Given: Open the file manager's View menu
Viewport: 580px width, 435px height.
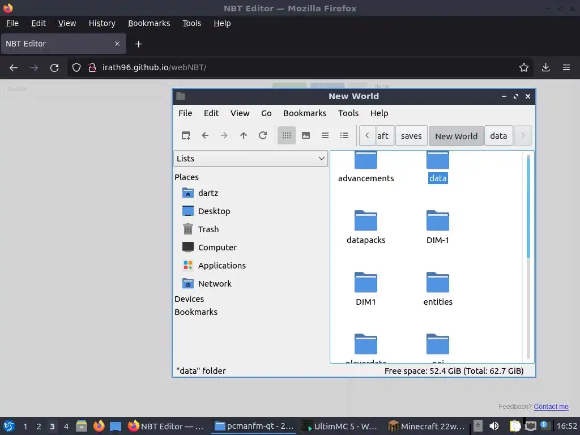Looking at the screenshot, I should coord(240,113).
